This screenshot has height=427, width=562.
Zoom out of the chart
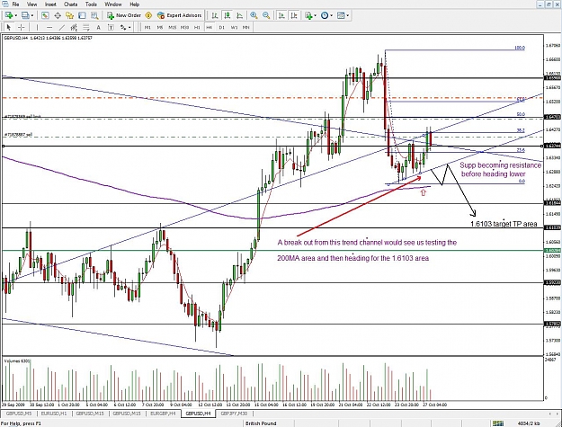point(266,15)
